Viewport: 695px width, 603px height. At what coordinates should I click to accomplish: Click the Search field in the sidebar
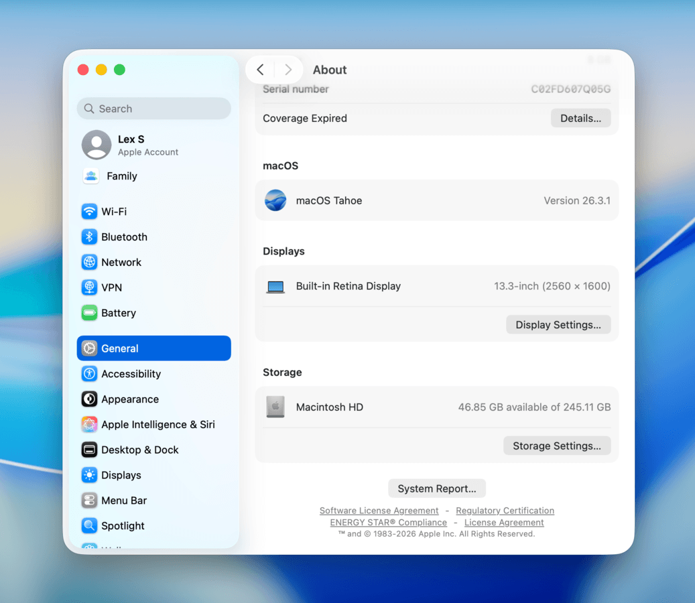(153, 108)
